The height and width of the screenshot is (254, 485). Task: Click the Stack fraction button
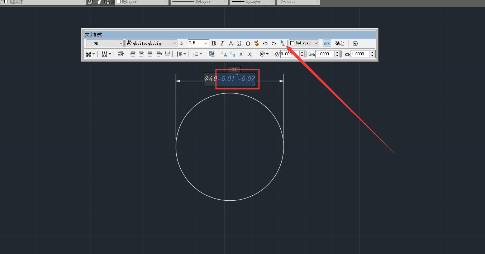click(x=282, y=43)
